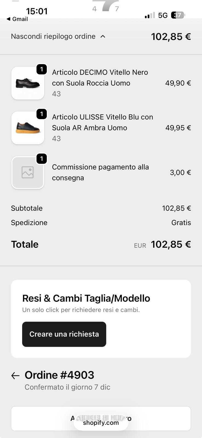
Task: Tap the 'Resi & Cambi Taglia/Modello' heading
Action: pyautogui.click(x=86, y=298)
